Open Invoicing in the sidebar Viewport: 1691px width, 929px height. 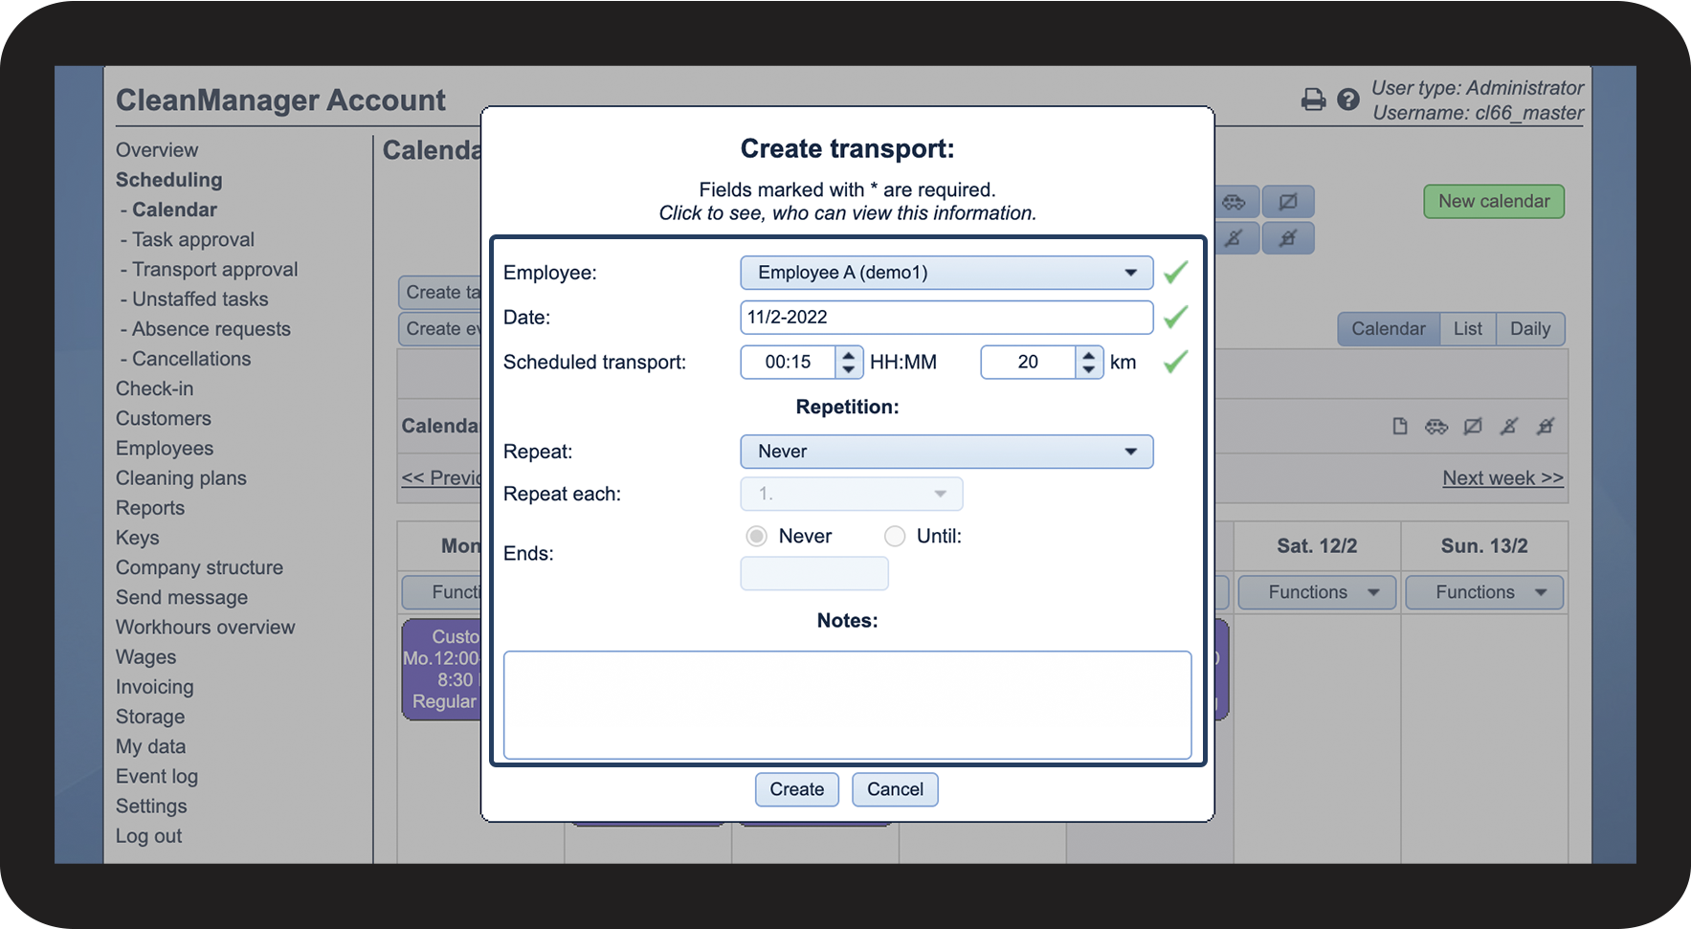[x=154, y=687]
